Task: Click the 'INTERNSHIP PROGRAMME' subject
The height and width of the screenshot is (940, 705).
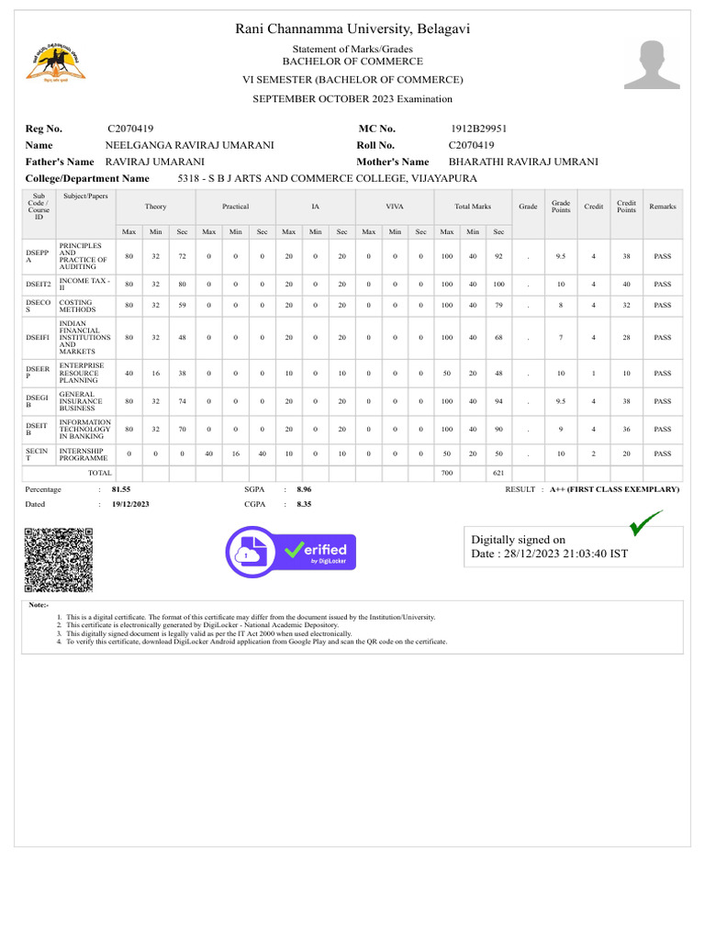Action: 84,454
